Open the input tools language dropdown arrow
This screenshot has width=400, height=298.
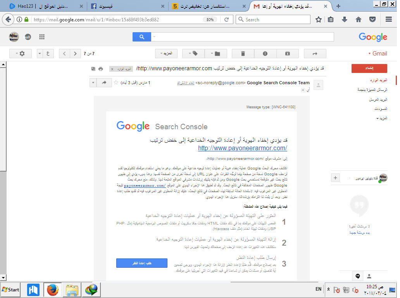click(40, 54)
